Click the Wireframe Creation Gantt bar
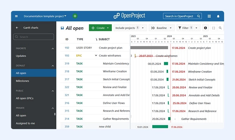This screenshot has width=235, height=140. coord(167,72)
